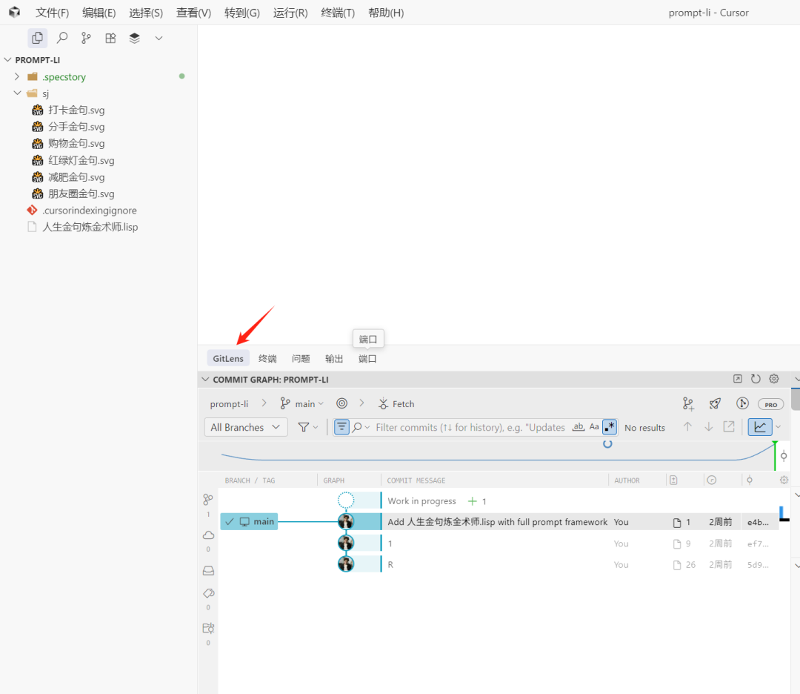Image resolution: width=800 pixels, height=694 pixels.
Task: Toggle the minimap chart button
Action: [x=760, y=427]
